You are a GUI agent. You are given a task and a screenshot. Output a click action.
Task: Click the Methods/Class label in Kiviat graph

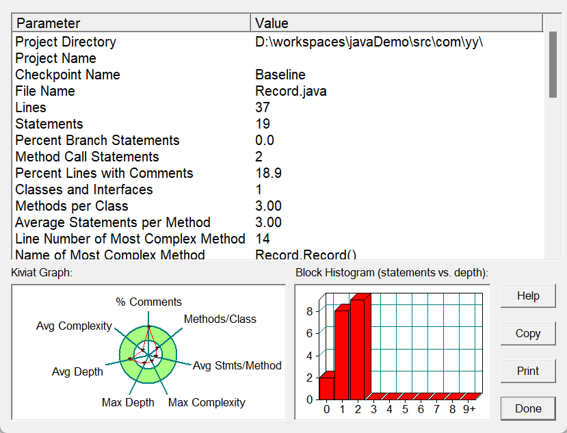[x=220, y=319]
